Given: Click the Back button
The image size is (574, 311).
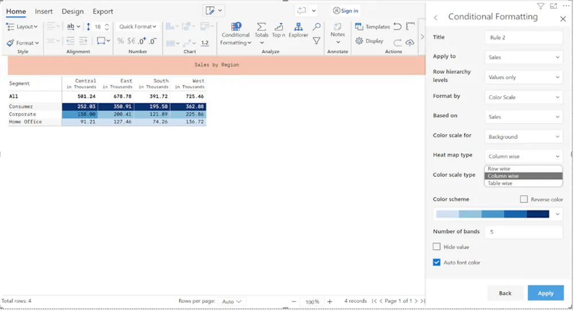Looking at the screenshot, I should [505, 293].
